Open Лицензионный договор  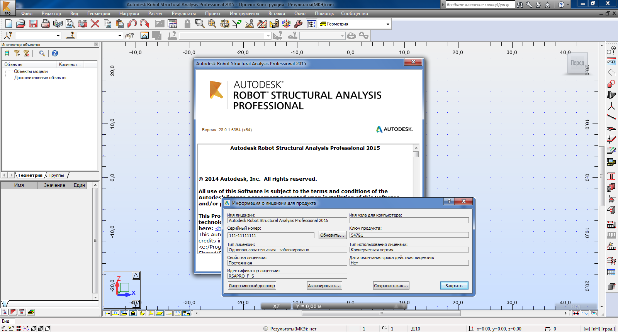click(x=252, y=286)
